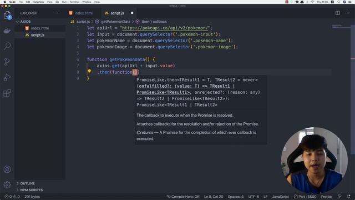Image resolution: width=355 pixels, height=200 pixels.
Task: Switch to the index.html tab
Action: (84, 13)
